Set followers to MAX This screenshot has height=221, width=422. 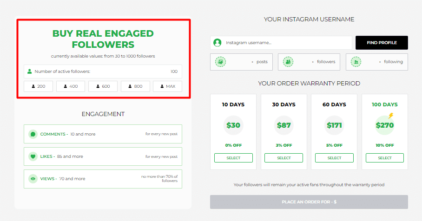[x=167, y=86]
